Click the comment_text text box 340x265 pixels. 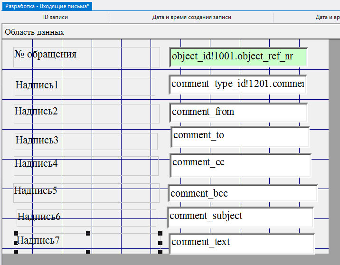point(241,243)
